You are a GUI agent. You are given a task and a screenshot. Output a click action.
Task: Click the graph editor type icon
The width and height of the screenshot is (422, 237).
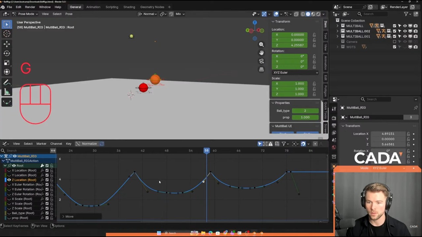pos(5,144)
